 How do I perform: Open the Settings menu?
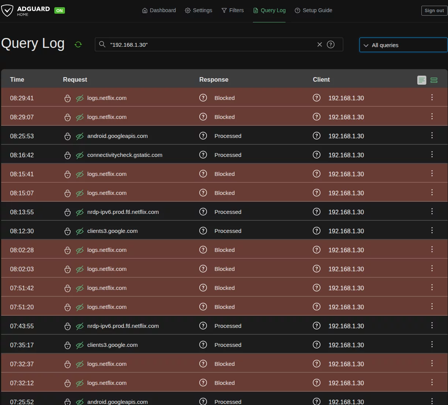tap(199, 11)
